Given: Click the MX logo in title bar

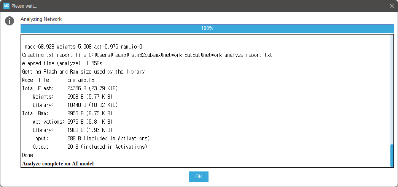Looking at the screenshot, I should point(6,6).
